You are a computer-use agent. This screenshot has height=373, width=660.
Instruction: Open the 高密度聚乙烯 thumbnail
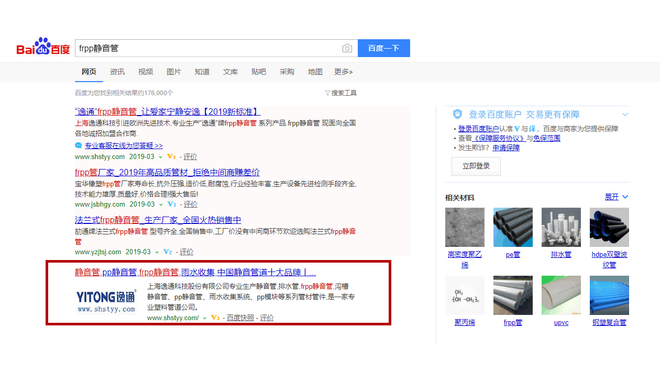[x=465, y=227]
